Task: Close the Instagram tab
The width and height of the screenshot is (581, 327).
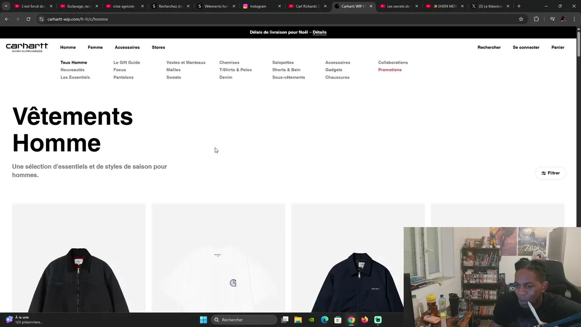Action: pos(280,6)
